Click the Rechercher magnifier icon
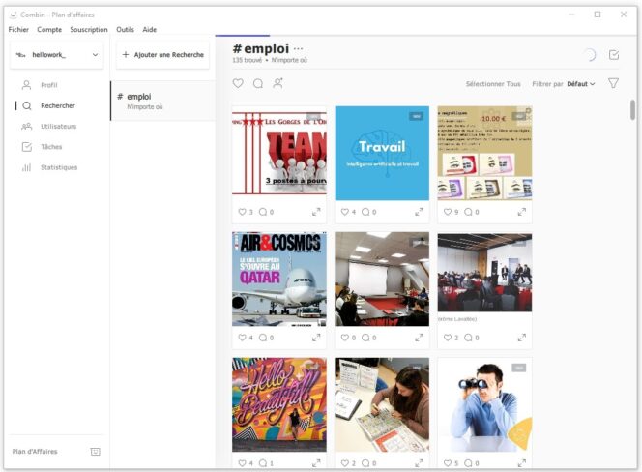The image size is (642, 472). point(27,105)
